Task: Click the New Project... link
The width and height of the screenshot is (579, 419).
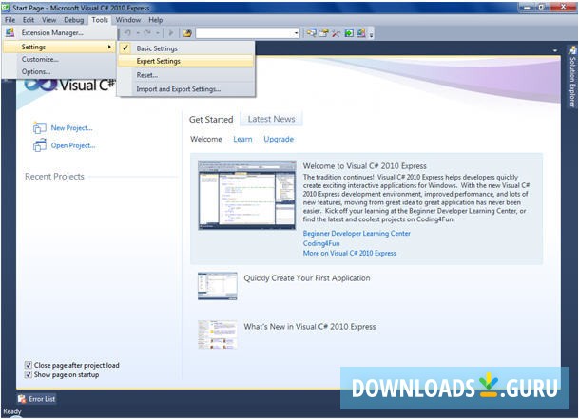Action: [x=71, y=128]
